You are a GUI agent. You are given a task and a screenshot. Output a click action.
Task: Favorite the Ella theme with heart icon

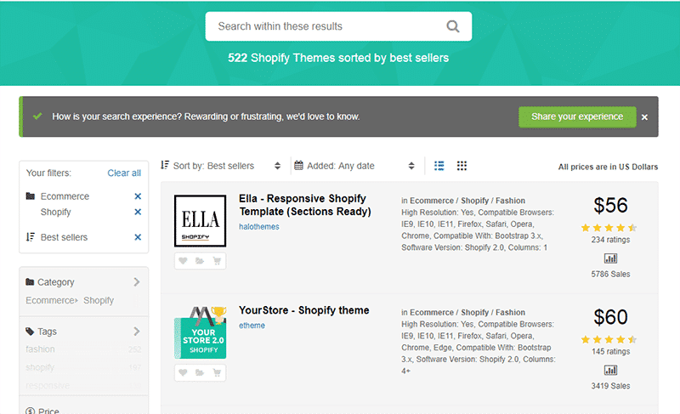(x=183, y=261)
